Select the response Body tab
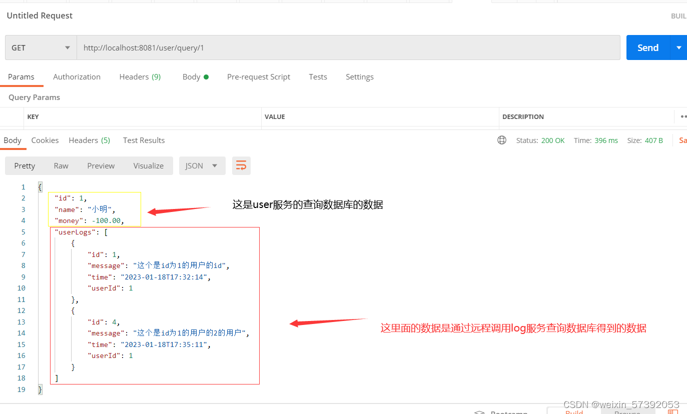Viewport: 687px width, 414px height. (x=13, y=140)
